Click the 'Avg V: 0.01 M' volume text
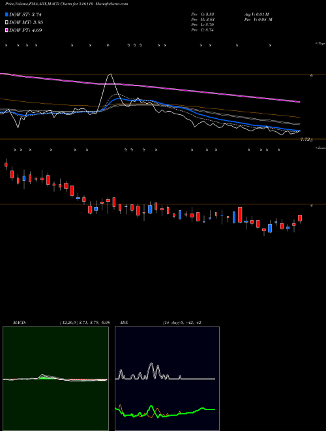 257,14
